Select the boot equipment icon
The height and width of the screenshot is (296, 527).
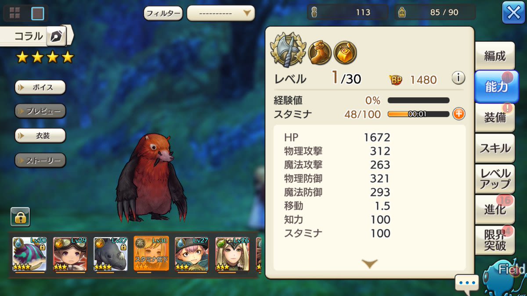coord(320,53)
